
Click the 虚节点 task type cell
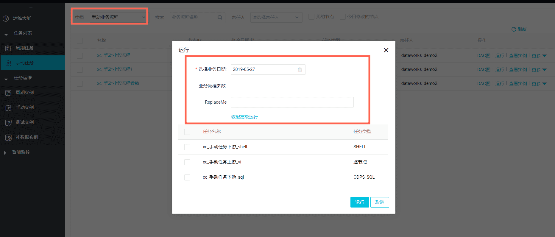click(360, 162)
